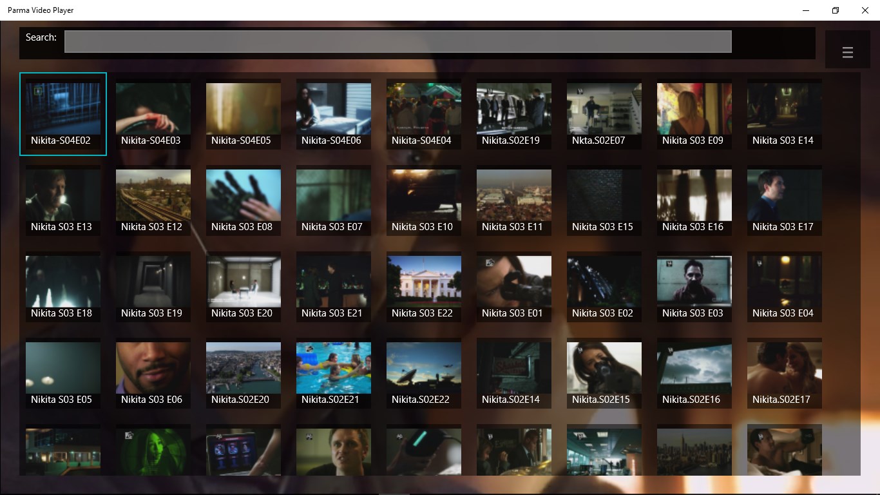Screen dimensions: 880x495
Task: Choose Nikita.S02E15 thumbnail
Action: 604,373
